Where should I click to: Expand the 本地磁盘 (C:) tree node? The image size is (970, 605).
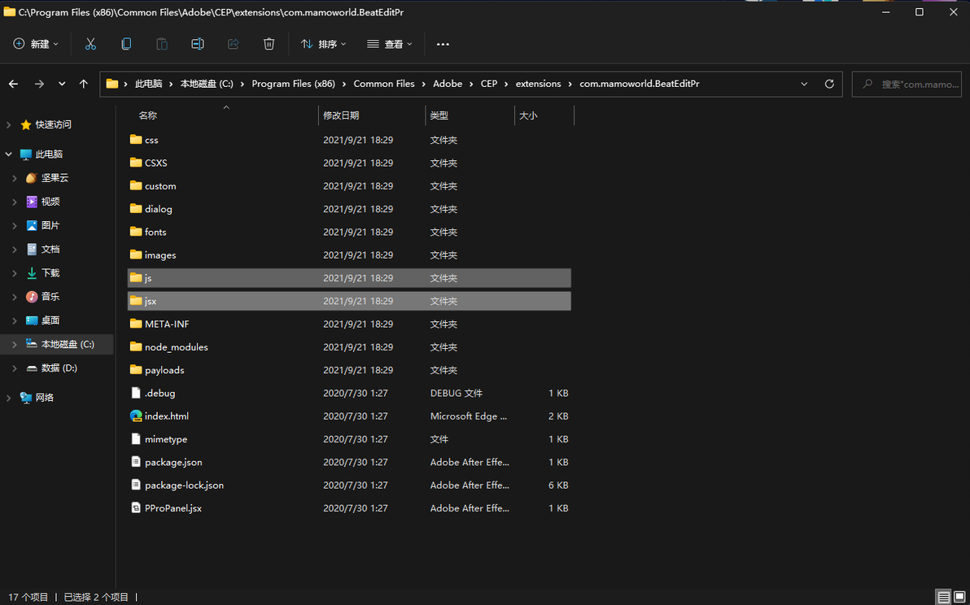tap(15, 344)
